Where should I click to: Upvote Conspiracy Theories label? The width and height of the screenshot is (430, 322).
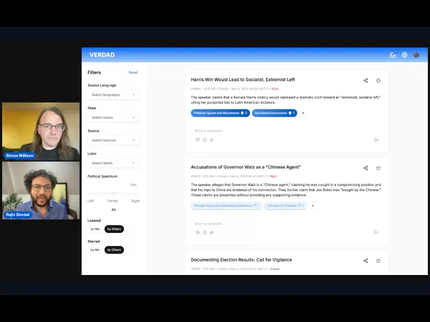[300, 206]
